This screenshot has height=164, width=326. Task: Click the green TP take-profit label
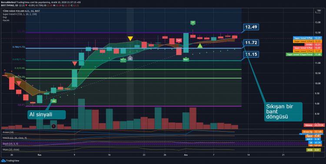193,23
